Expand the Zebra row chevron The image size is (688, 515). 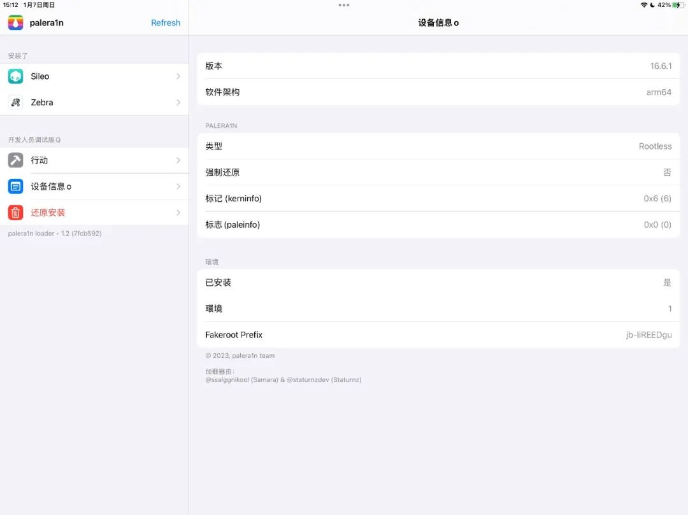point(178,102)
